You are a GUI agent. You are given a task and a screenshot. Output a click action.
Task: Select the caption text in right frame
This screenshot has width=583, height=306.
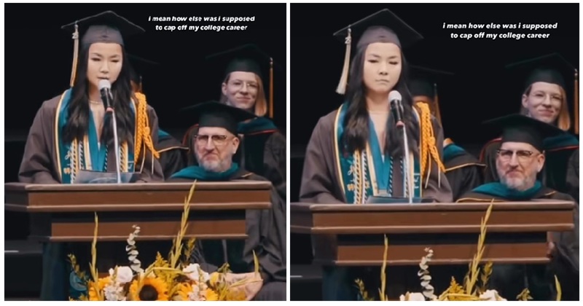500,31
